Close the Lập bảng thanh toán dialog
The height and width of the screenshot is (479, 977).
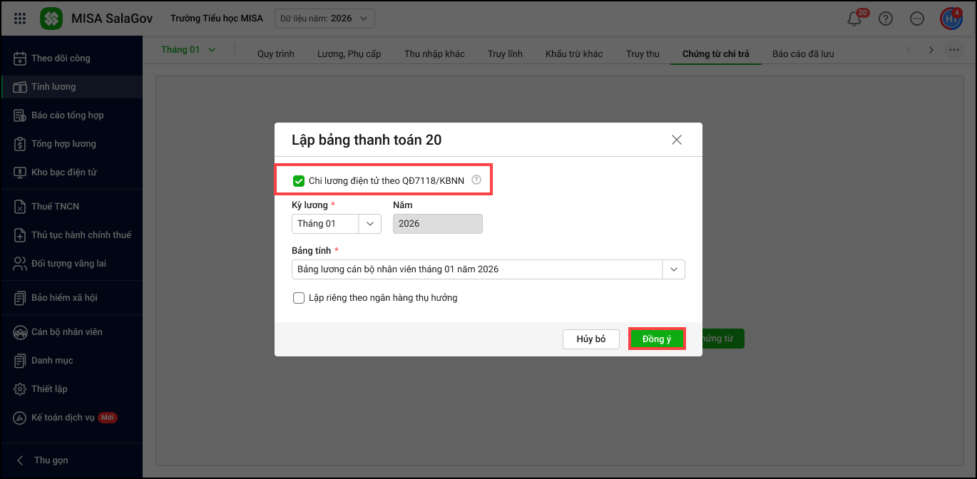[x=677, y=140]
